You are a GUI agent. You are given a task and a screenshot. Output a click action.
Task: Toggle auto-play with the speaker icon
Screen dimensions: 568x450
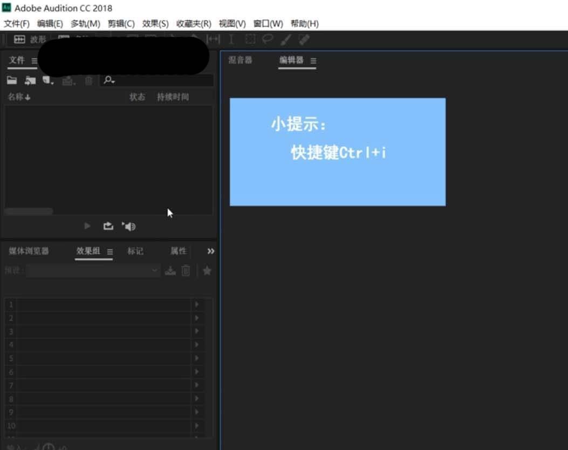[x=128, y=226]
